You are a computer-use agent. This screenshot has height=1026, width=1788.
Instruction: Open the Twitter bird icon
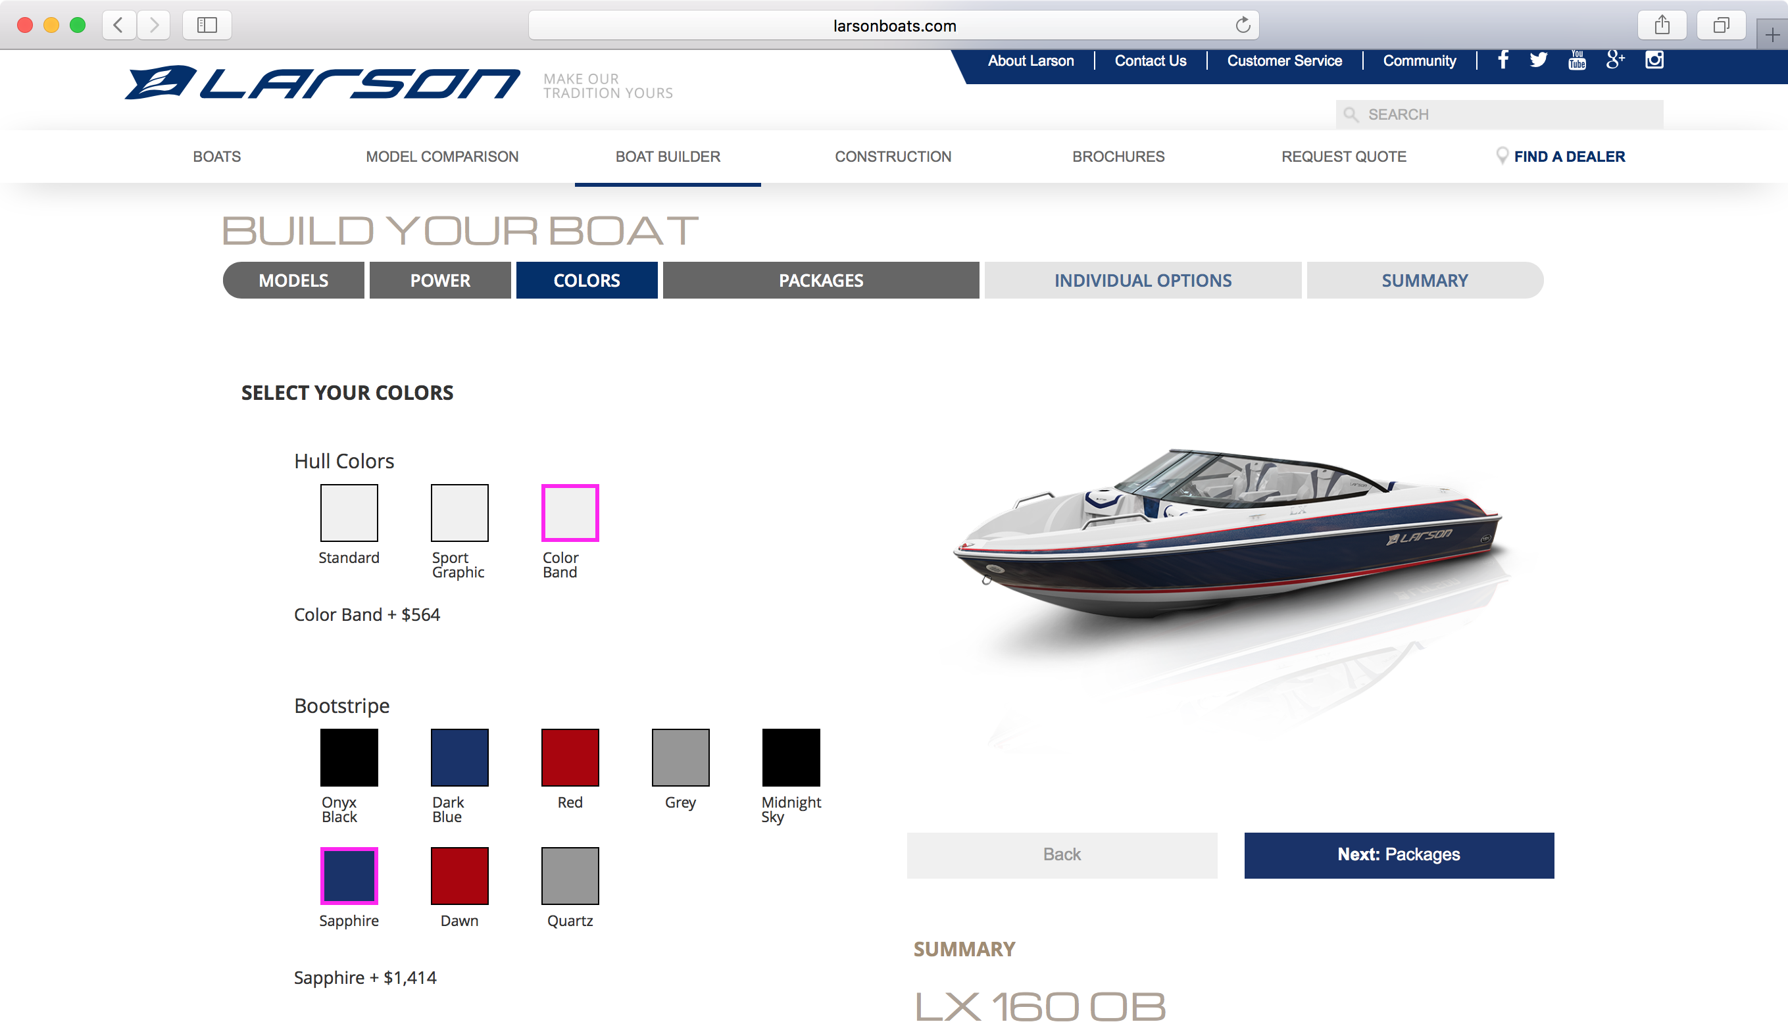click(1539, 60)
